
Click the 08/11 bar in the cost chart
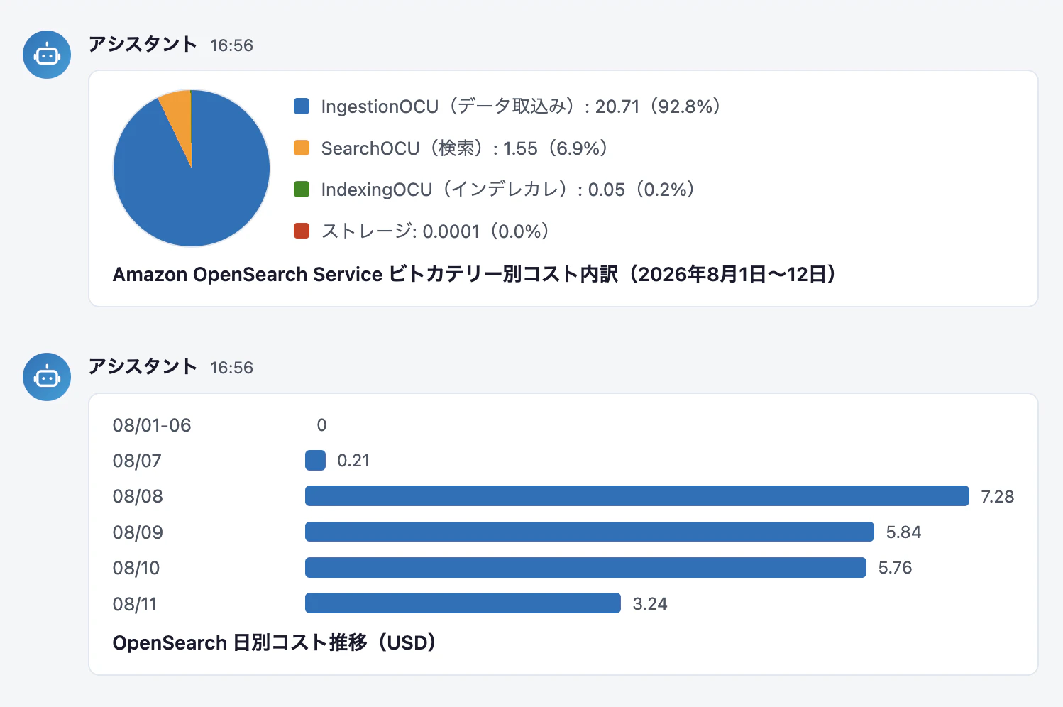(x=463, y=603)
